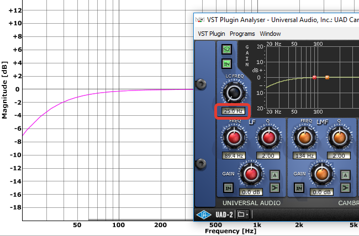Toggle the LMF band shelf curve icon
The width and height of the screenshot is (359, 236).
(346, 187)
